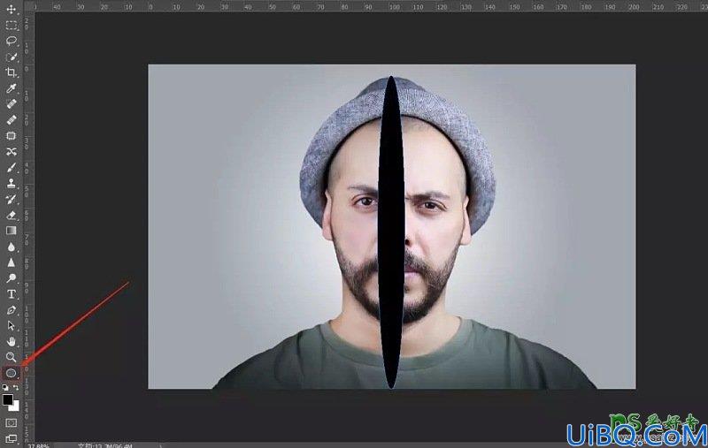Viewport: 708px width, 448px height.
Task: Click the vertical ruler beside the toolbar
Action: click(28, 228)
